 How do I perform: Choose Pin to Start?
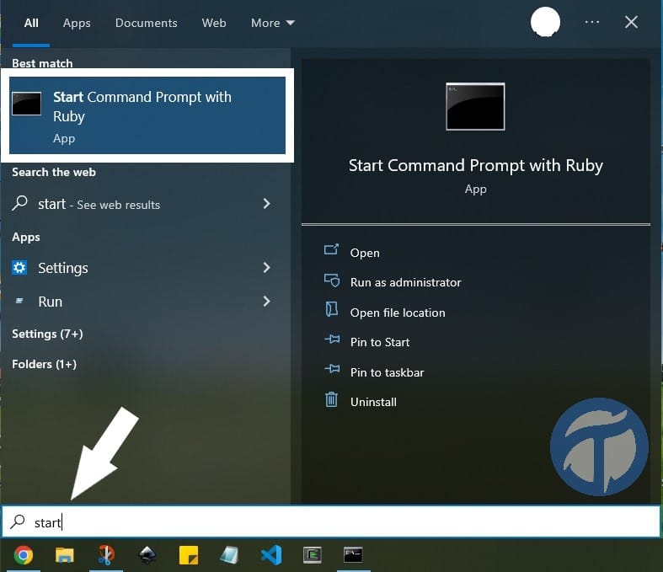pyautogui.click(x=380, y=342)
